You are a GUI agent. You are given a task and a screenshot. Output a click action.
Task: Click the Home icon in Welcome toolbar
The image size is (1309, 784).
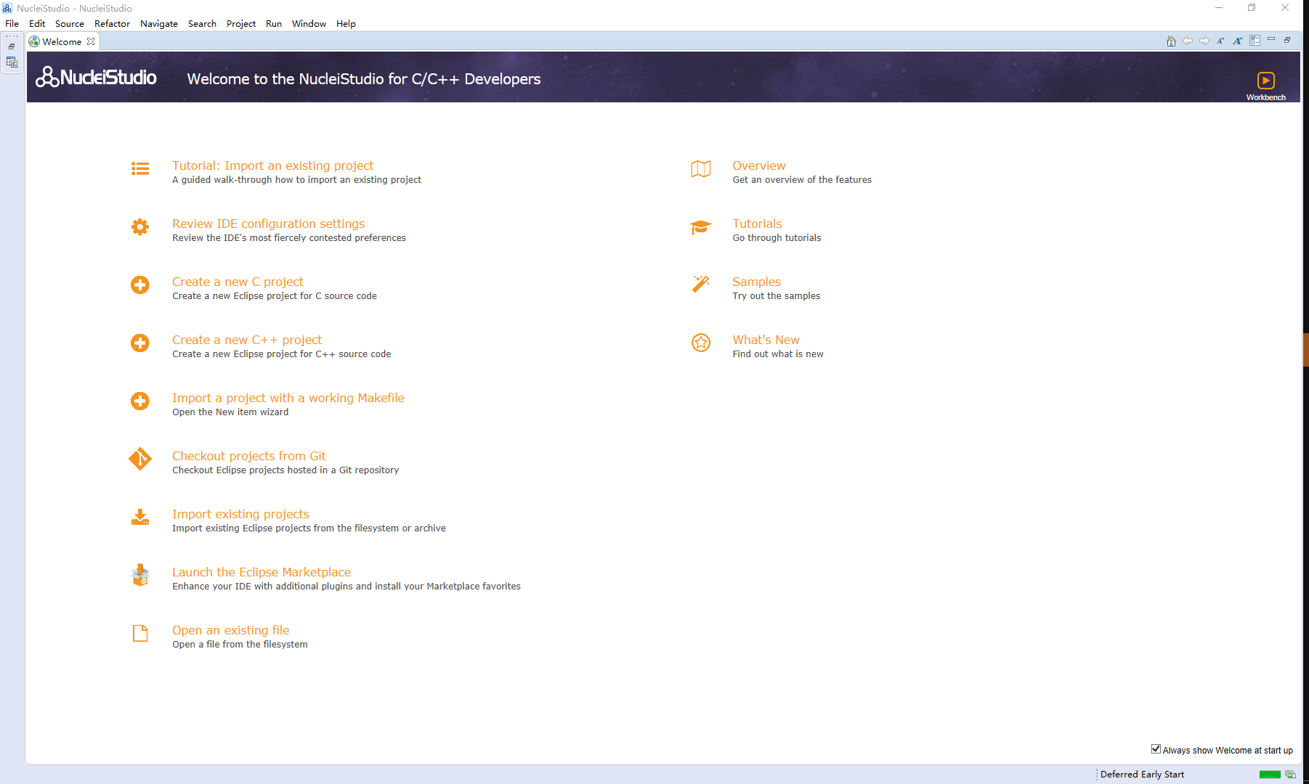1170,41
